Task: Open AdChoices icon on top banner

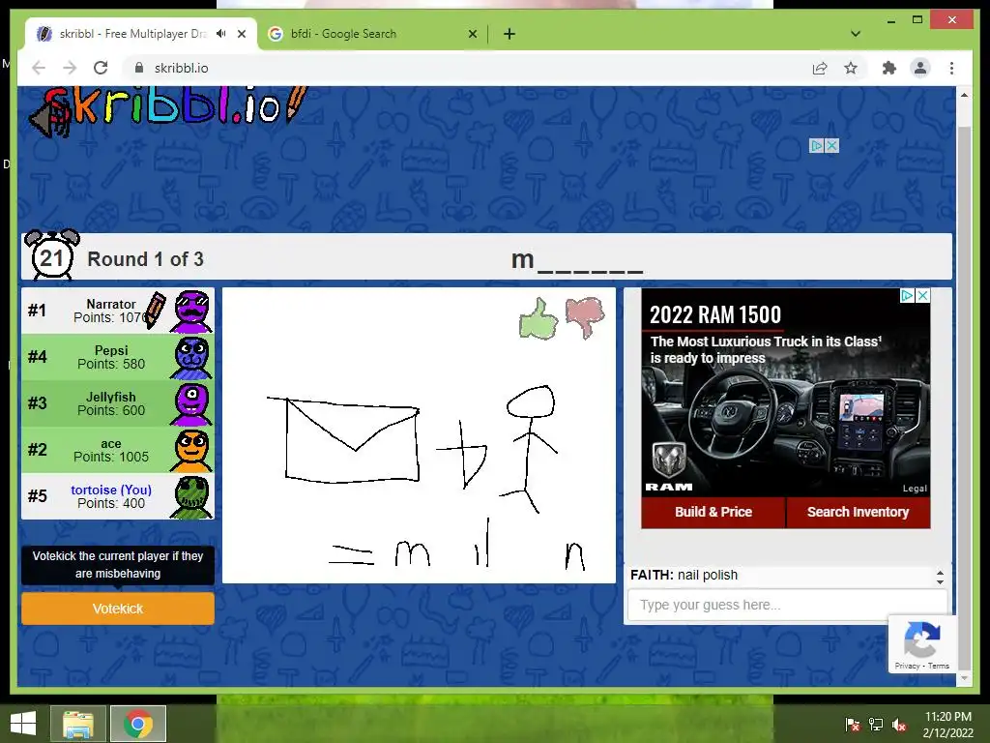Action: click(x=817, y=146)
